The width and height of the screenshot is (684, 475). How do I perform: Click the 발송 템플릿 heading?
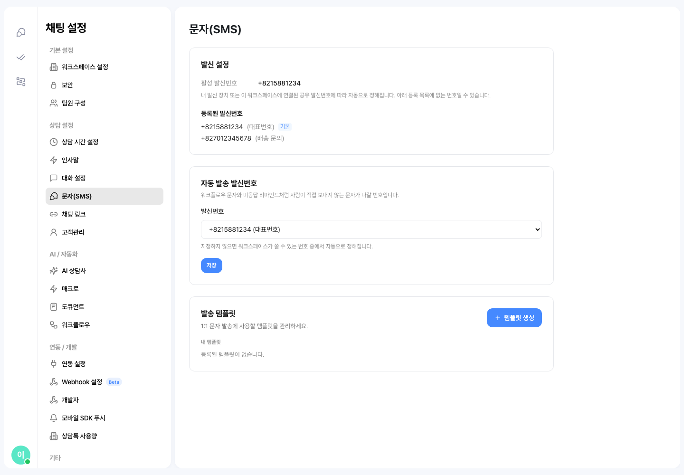pyautogui.click(x=218, y=313)
